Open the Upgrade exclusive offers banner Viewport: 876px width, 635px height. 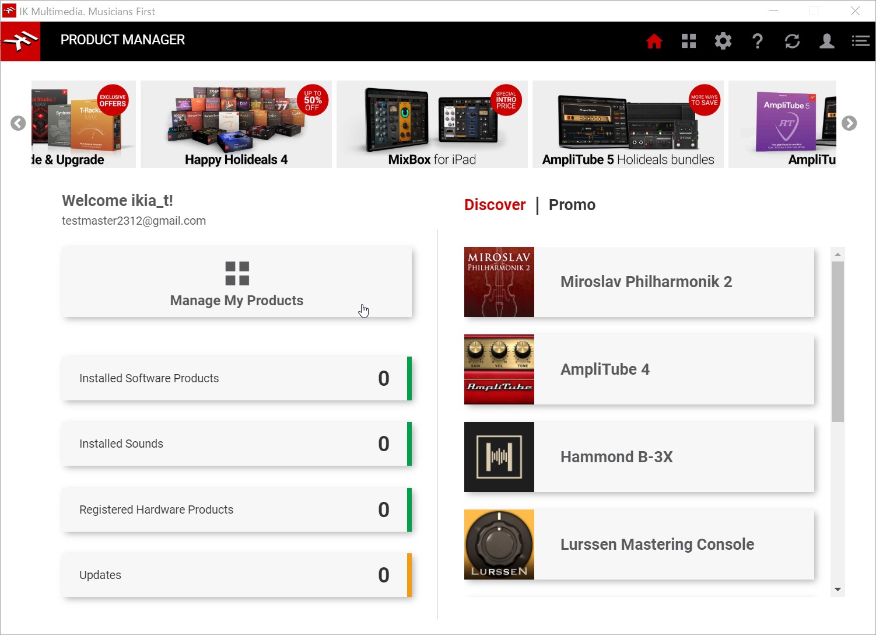click(x=83, y=124)
